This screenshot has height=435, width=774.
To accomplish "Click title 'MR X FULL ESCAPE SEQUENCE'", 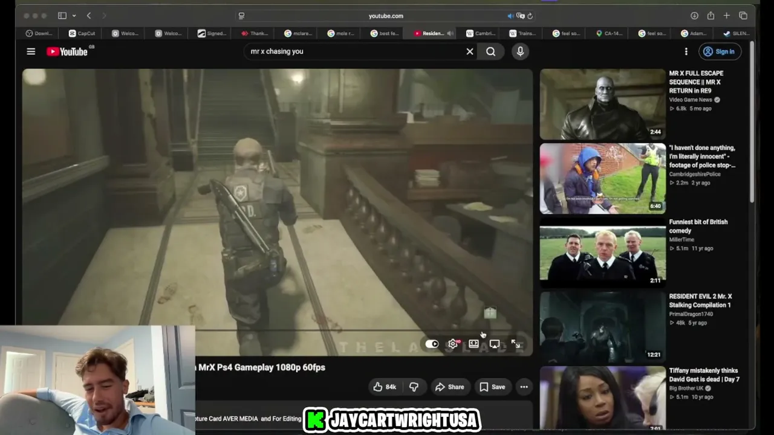I will pyautogui.click(x=696, y=82).
